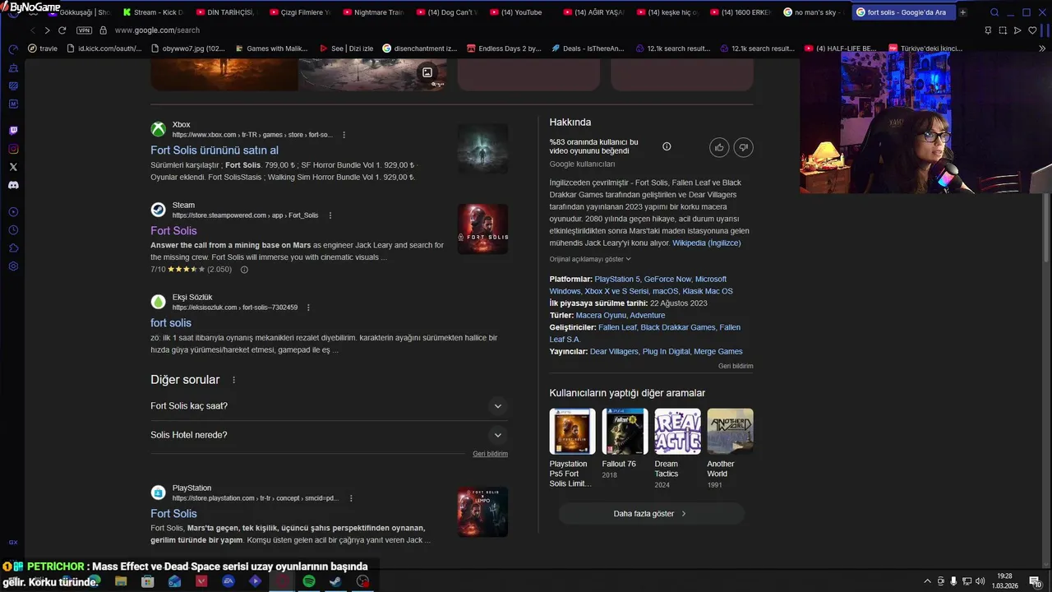Click the new tab plus button
1052x592 pixels.
click(963, 12)
